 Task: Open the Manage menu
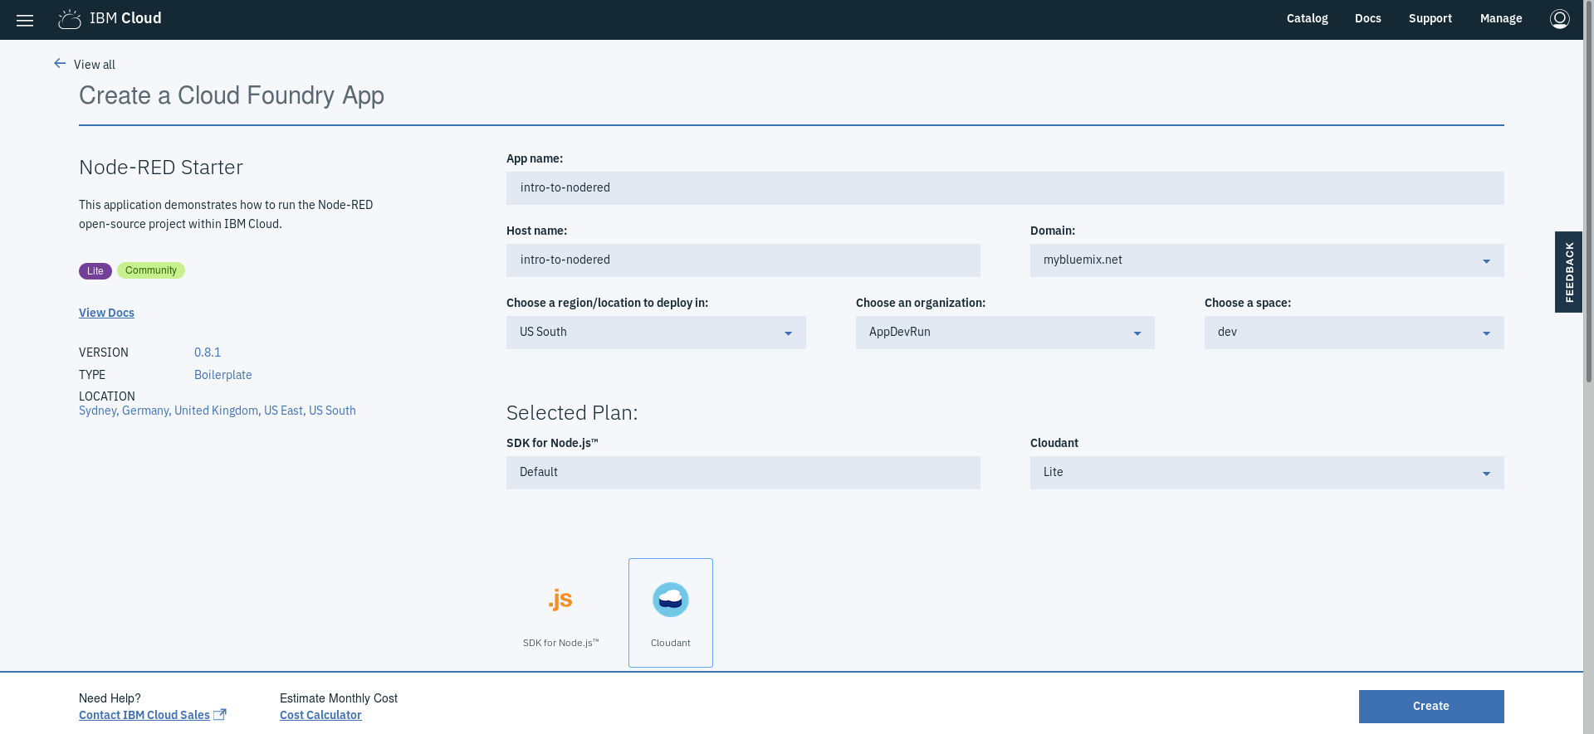pos(1500,18)
